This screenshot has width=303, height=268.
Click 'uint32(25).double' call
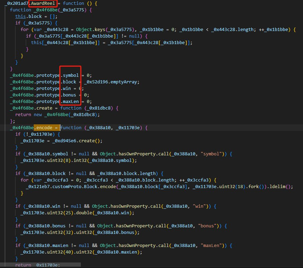[x=69, y=213]
